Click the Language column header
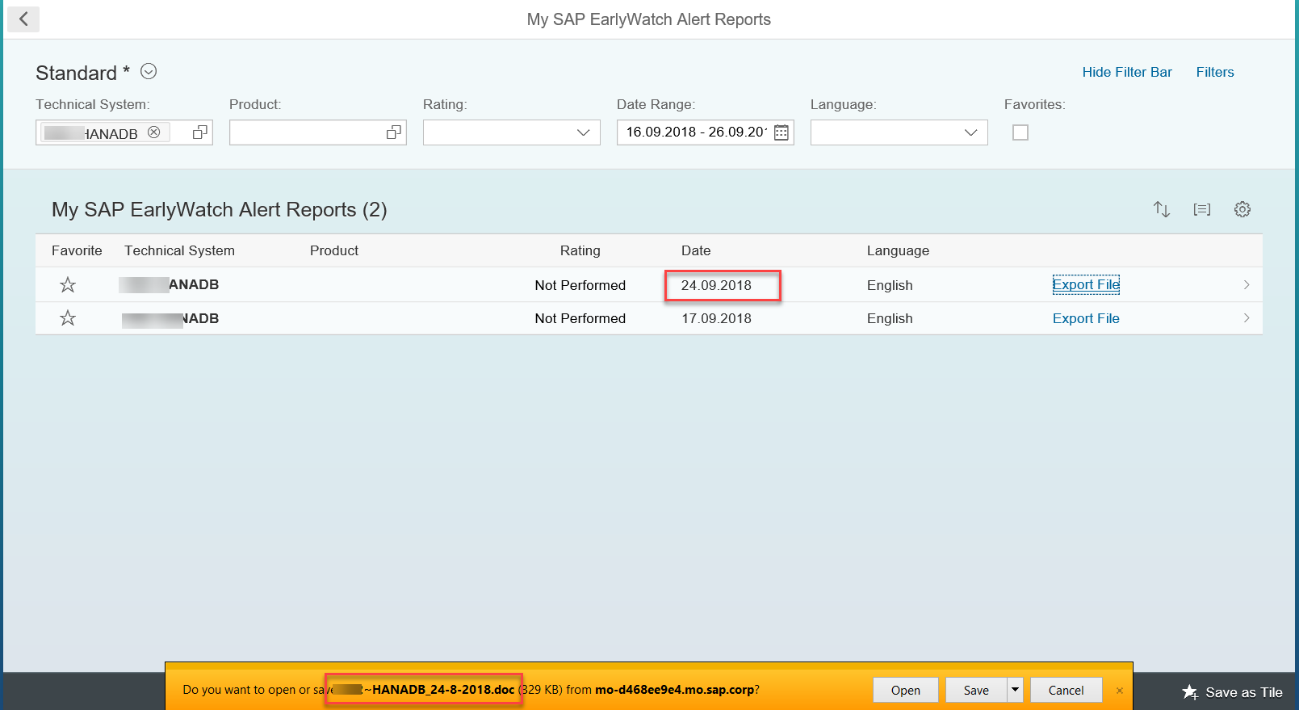The image size is (1299, 710). point(898,250)
